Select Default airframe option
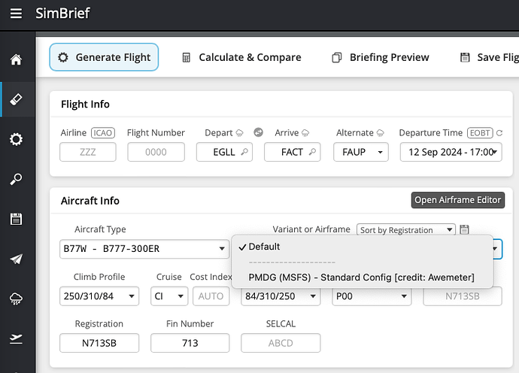This screenshot has height=373, width=519. click(363, 247)
